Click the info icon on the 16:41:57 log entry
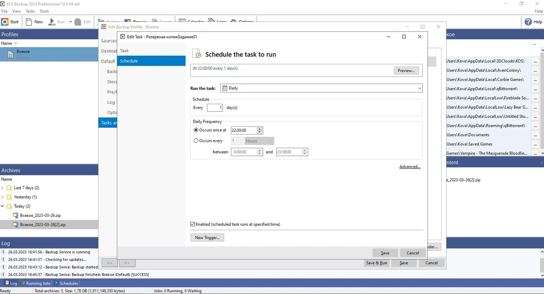The height and width of the screenshot is (294, 544). [3, 260]
